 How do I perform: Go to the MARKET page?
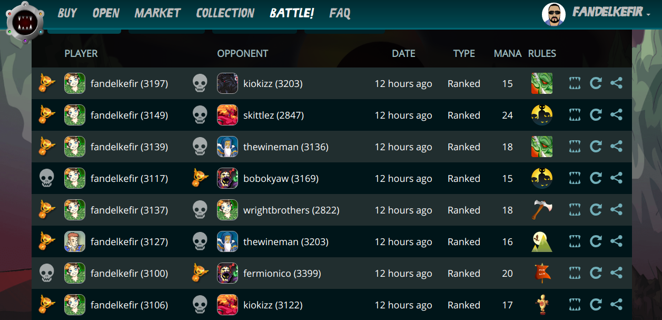[x=157, y=13]
